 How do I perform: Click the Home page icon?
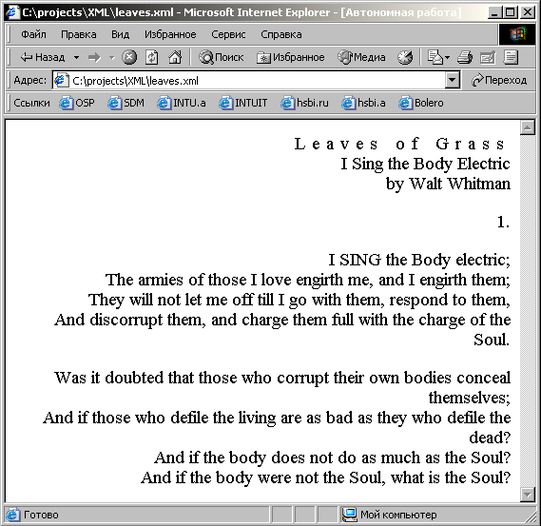point(175,57)
